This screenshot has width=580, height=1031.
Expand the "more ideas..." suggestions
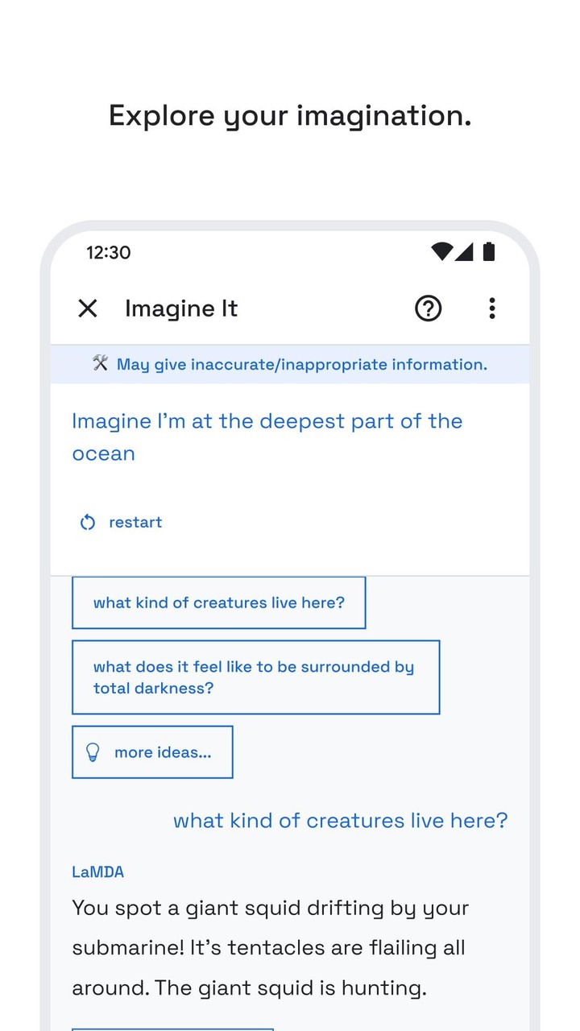(152, 752)
